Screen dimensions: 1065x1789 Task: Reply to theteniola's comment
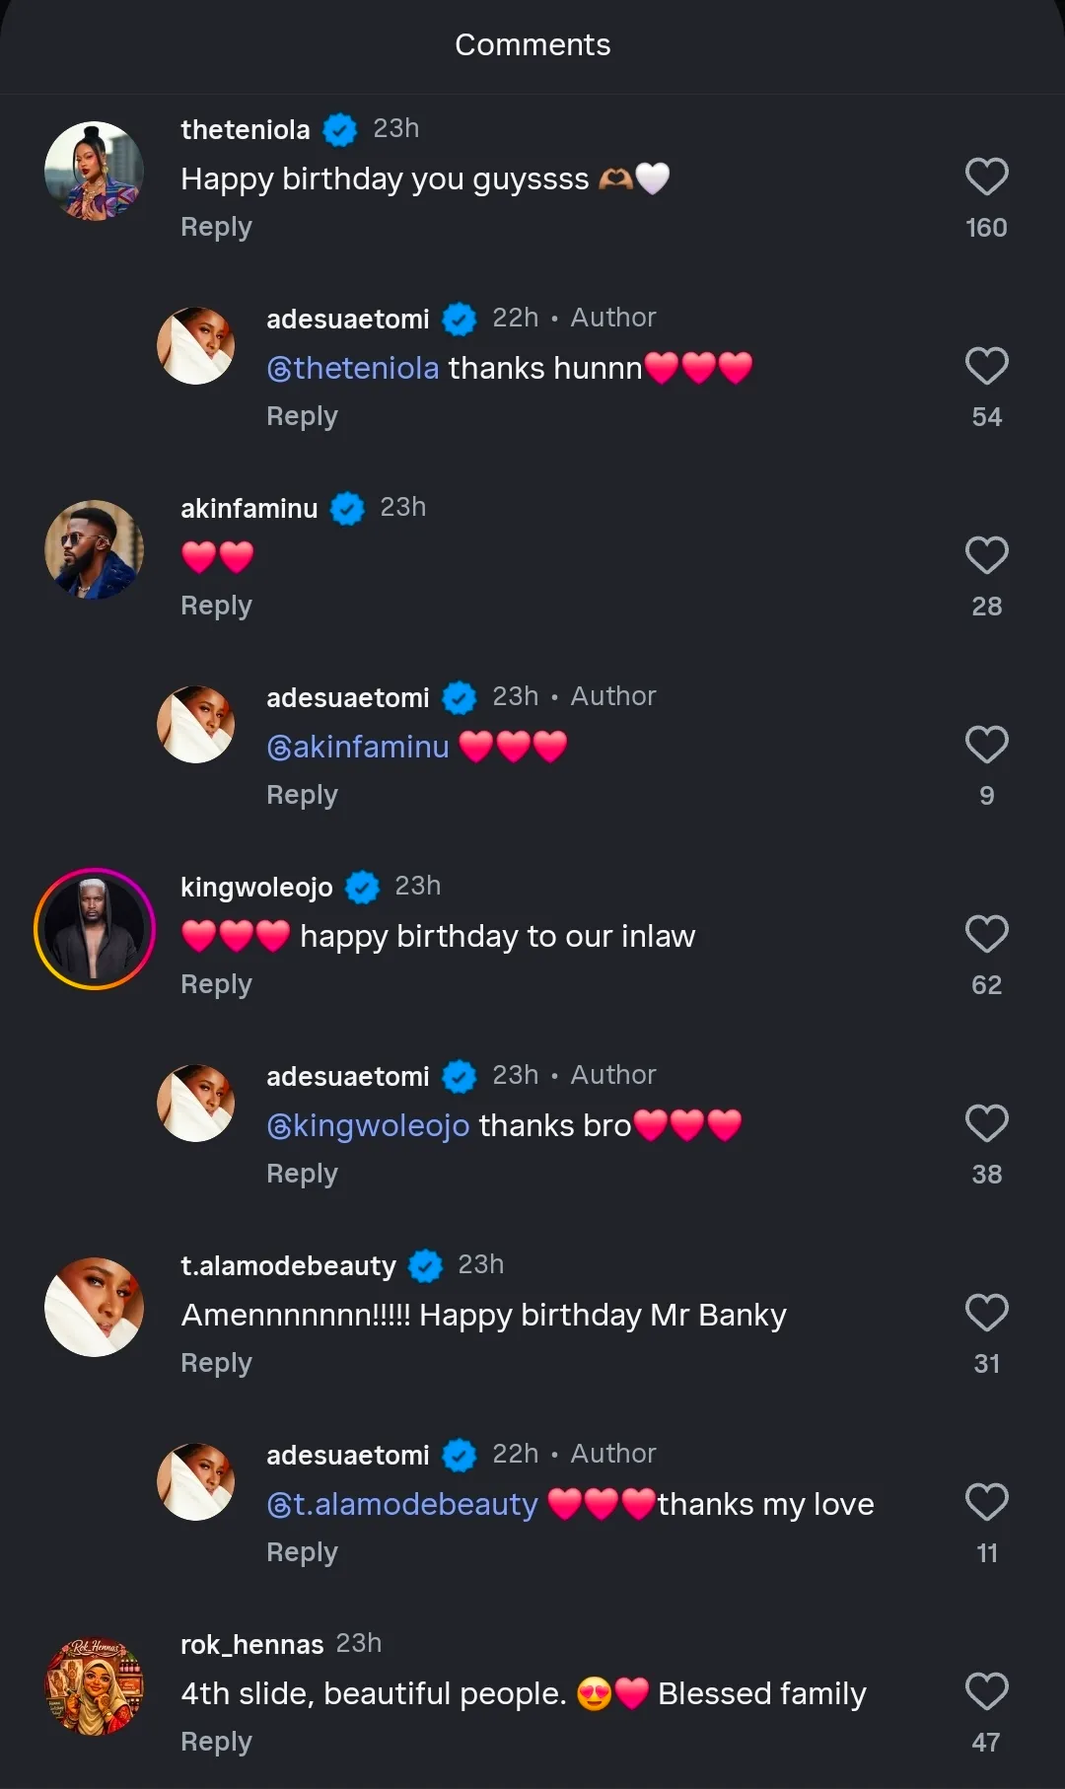216,227
